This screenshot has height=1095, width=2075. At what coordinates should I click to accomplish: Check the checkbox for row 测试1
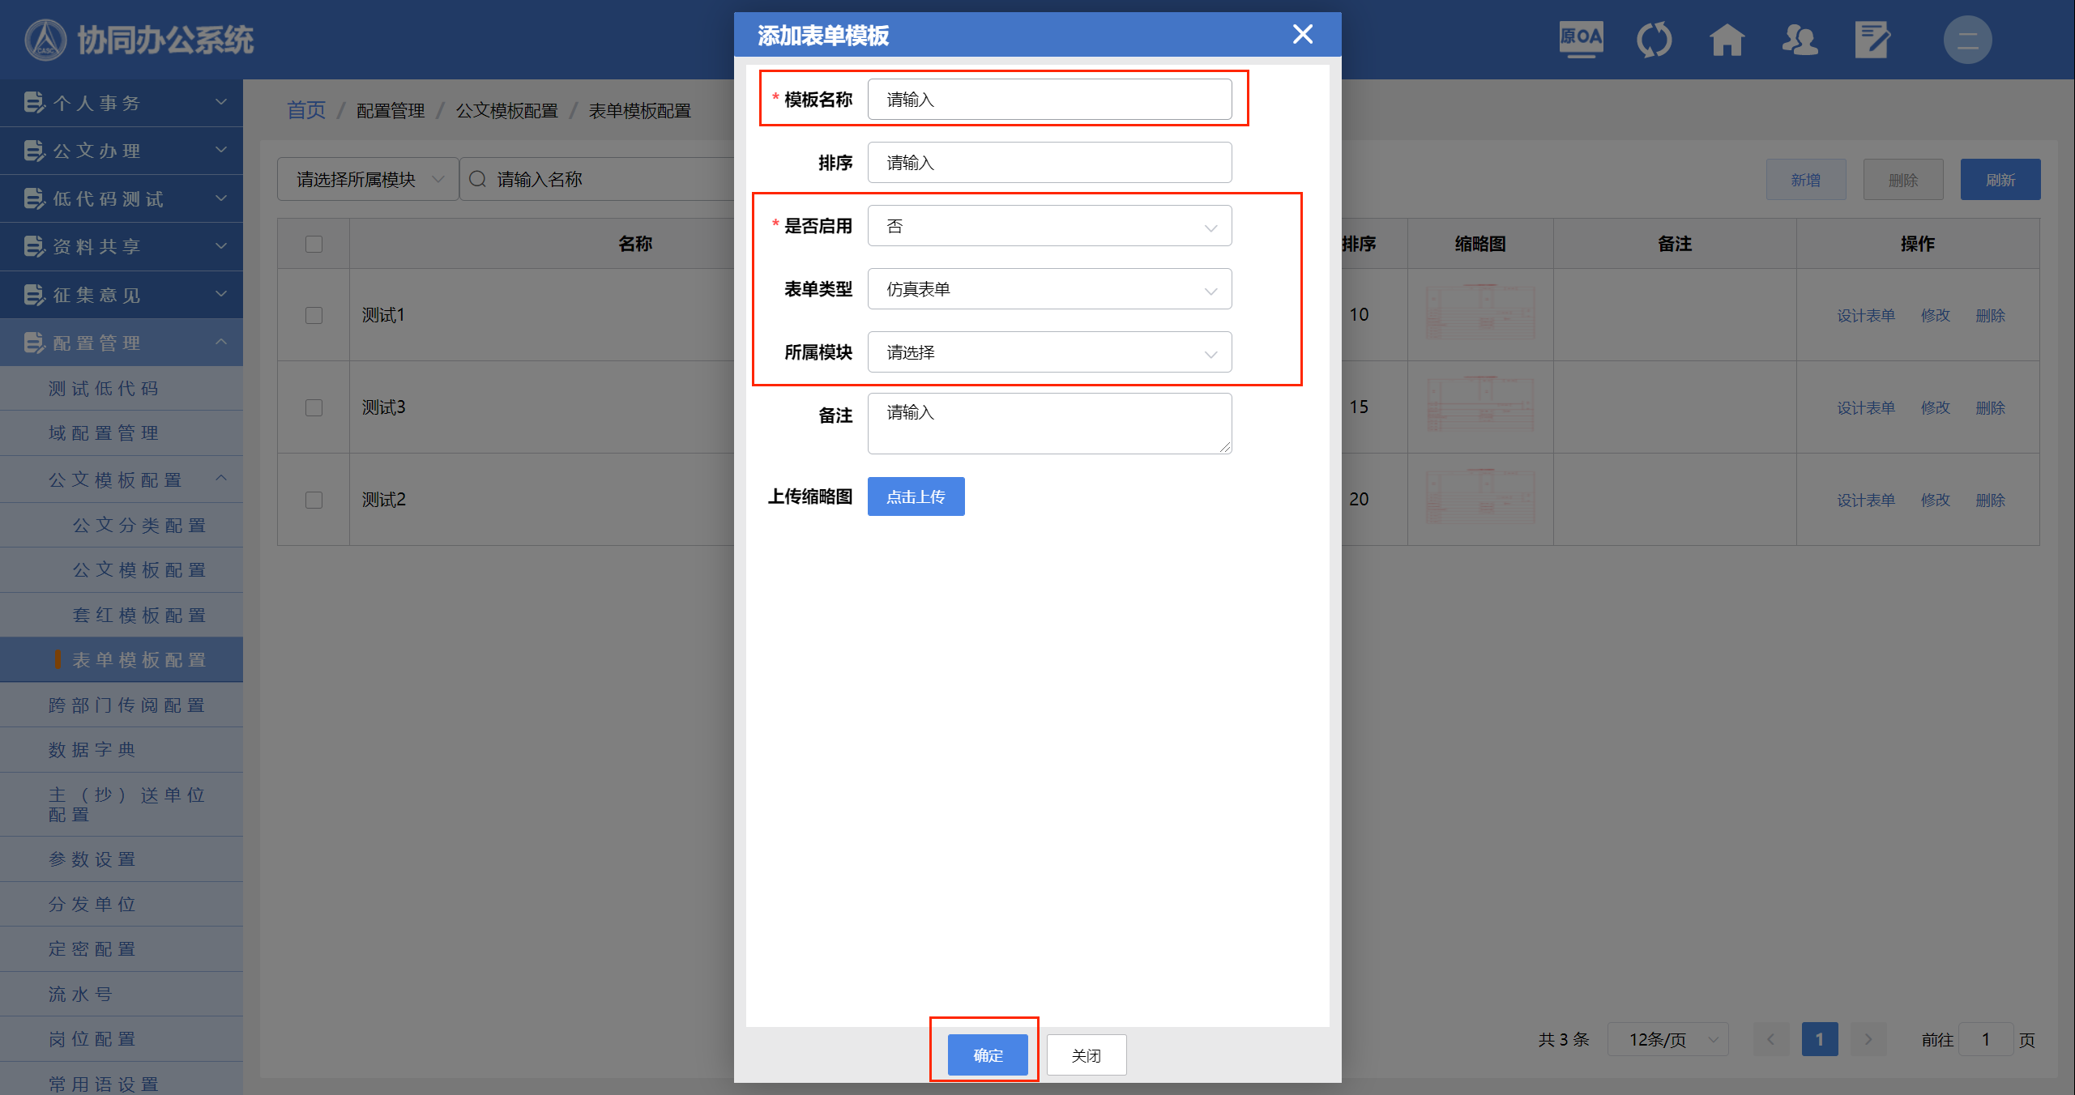[x=314, y=315]
